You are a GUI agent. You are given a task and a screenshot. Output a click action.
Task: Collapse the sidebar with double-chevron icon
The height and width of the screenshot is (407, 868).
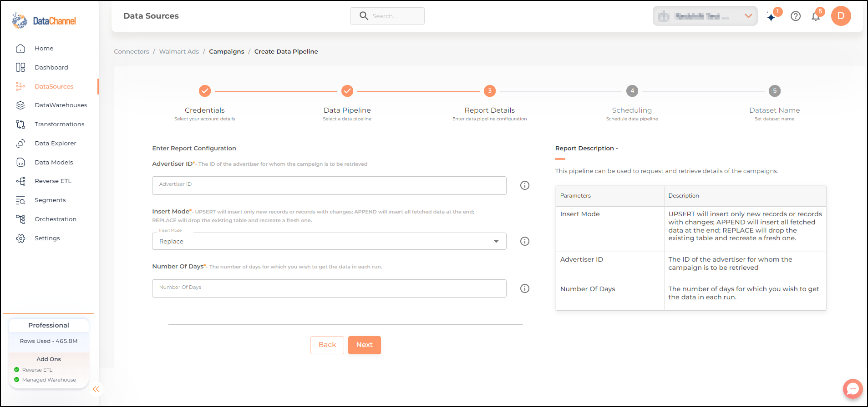96,389
